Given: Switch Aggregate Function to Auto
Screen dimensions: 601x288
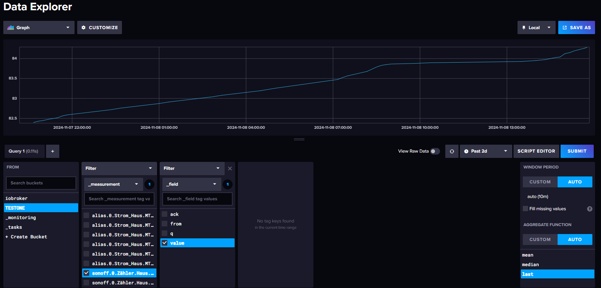Looking at the screenshot, I should pyautogui.click(x=575, y=239).
